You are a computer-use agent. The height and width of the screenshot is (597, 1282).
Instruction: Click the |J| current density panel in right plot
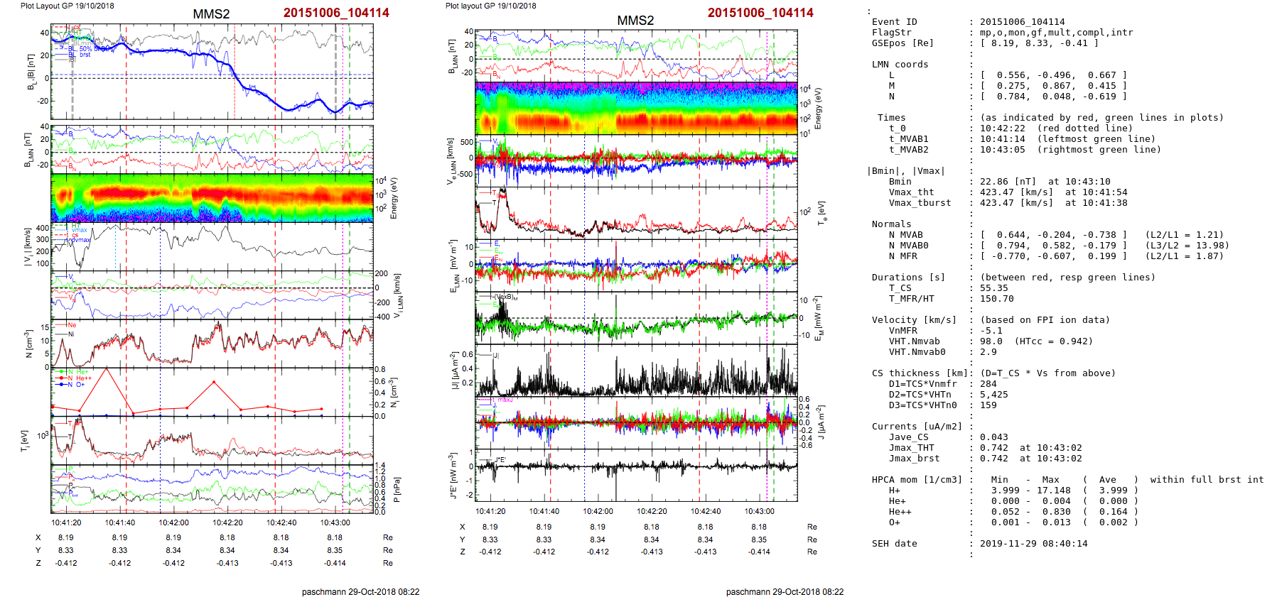tap(636, 371)
